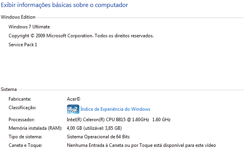Open the Índice de Experiência do Windows link
The width and height of the screenshot is (244, 155).
115,109
